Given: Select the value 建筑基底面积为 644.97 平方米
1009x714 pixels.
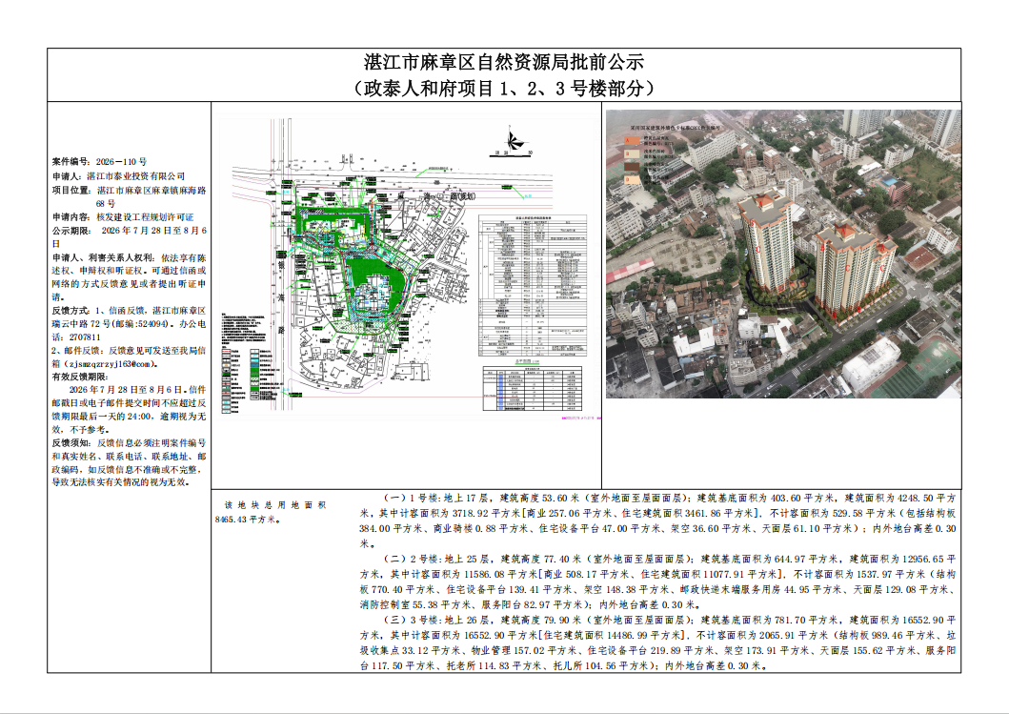Looking at the screenshot, I should [x=770, y=559].
